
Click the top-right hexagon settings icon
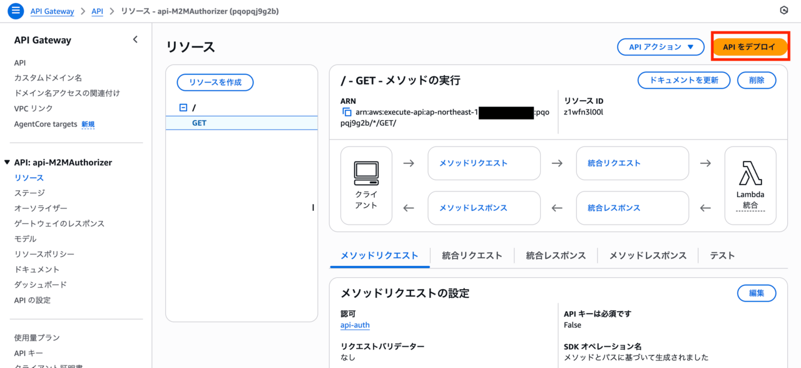click(783, 11)
